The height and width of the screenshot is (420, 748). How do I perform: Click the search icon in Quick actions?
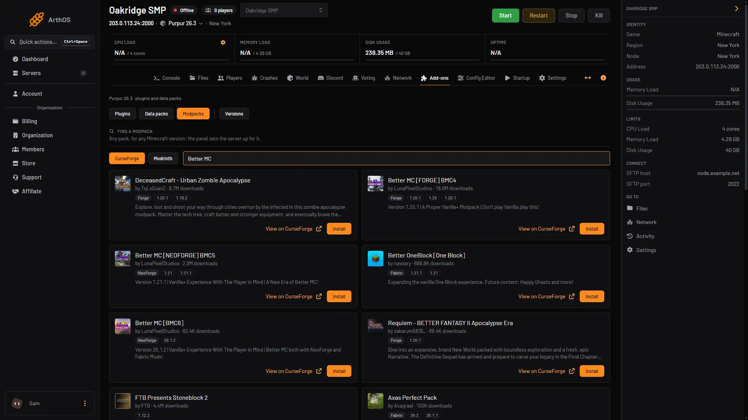click(x=13, y=42)
